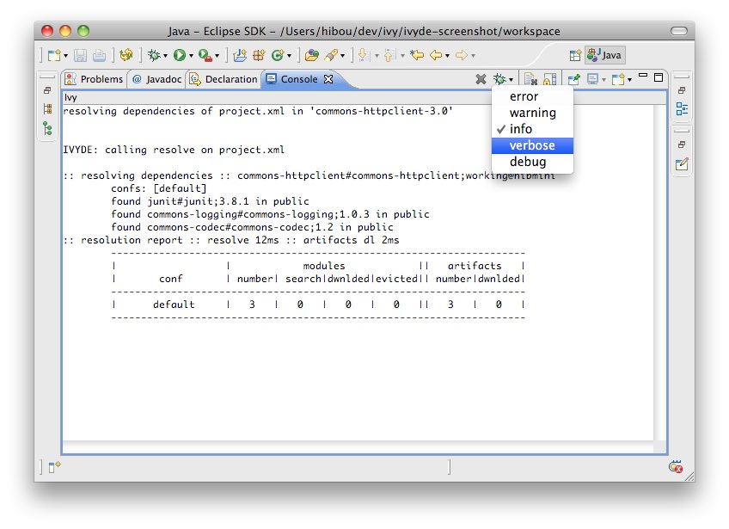Click the Java perspective button
Viewport: 729px width, 529px height.
click(603, 55)
